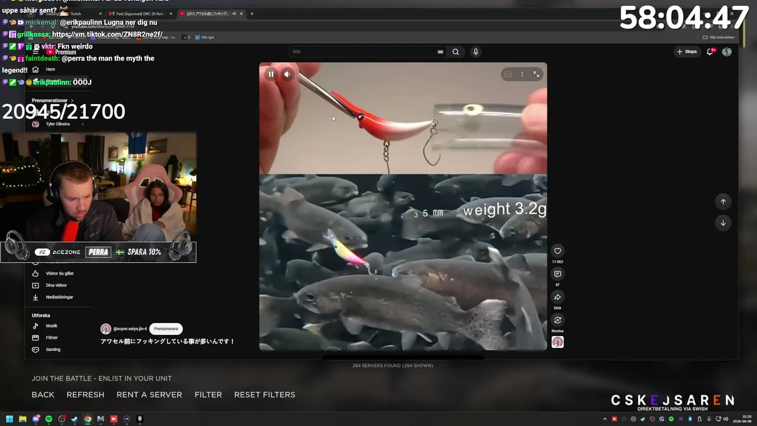
Task: Open the on-screen keyboard in the search box
Action: (x=440, y=51)
